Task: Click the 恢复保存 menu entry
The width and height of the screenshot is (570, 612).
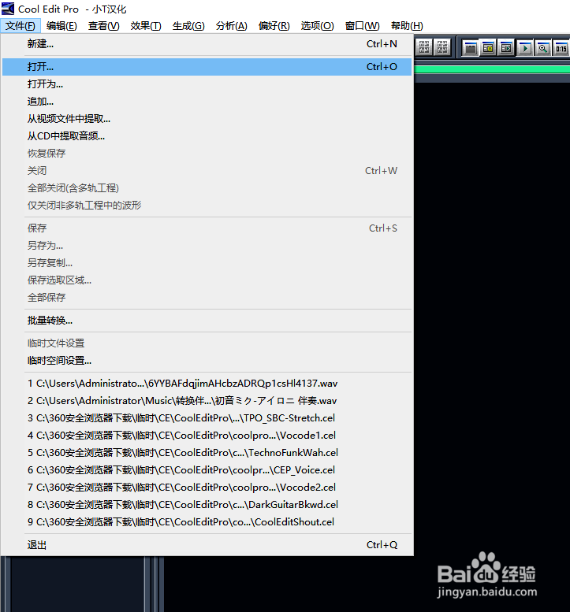Action: coord(207,154)
